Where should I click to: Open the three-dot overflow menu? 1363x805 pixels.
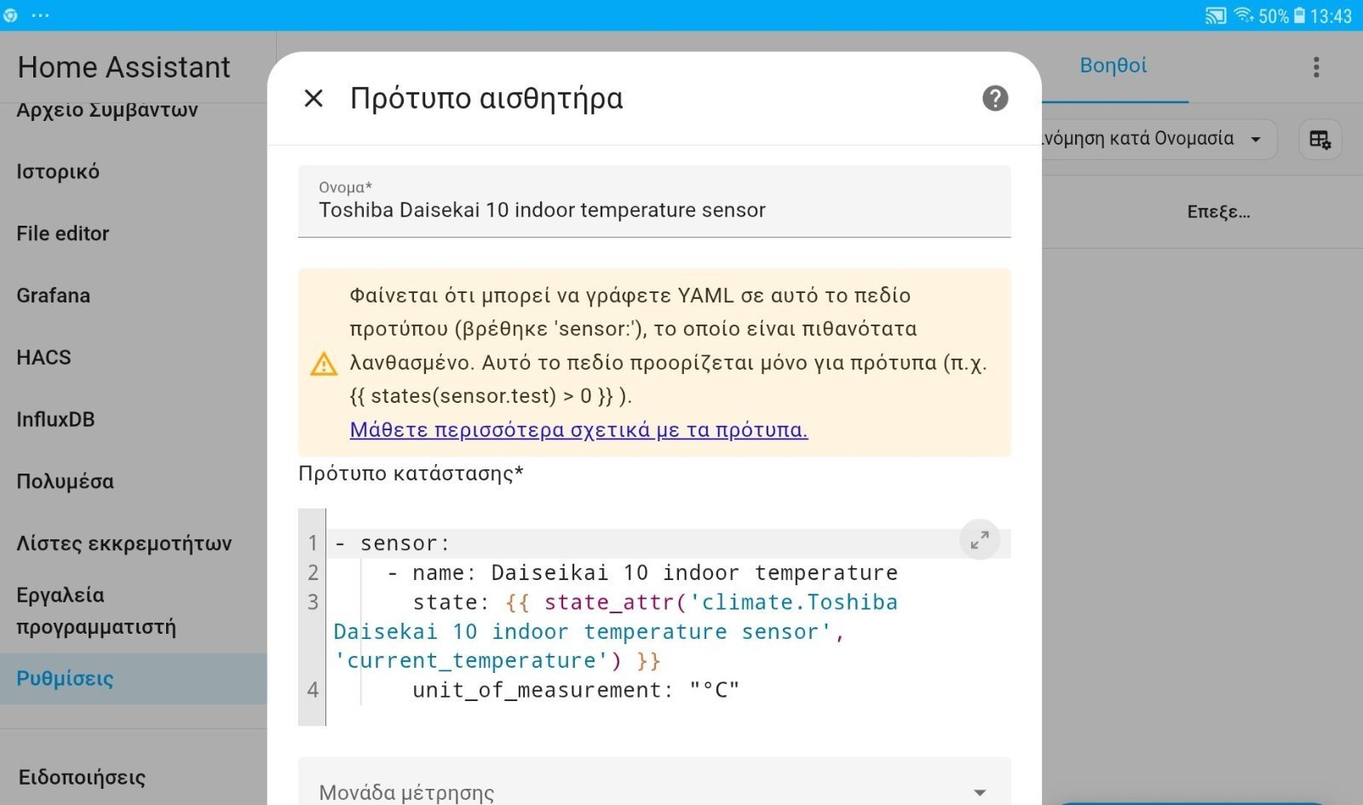(1316, 67)
